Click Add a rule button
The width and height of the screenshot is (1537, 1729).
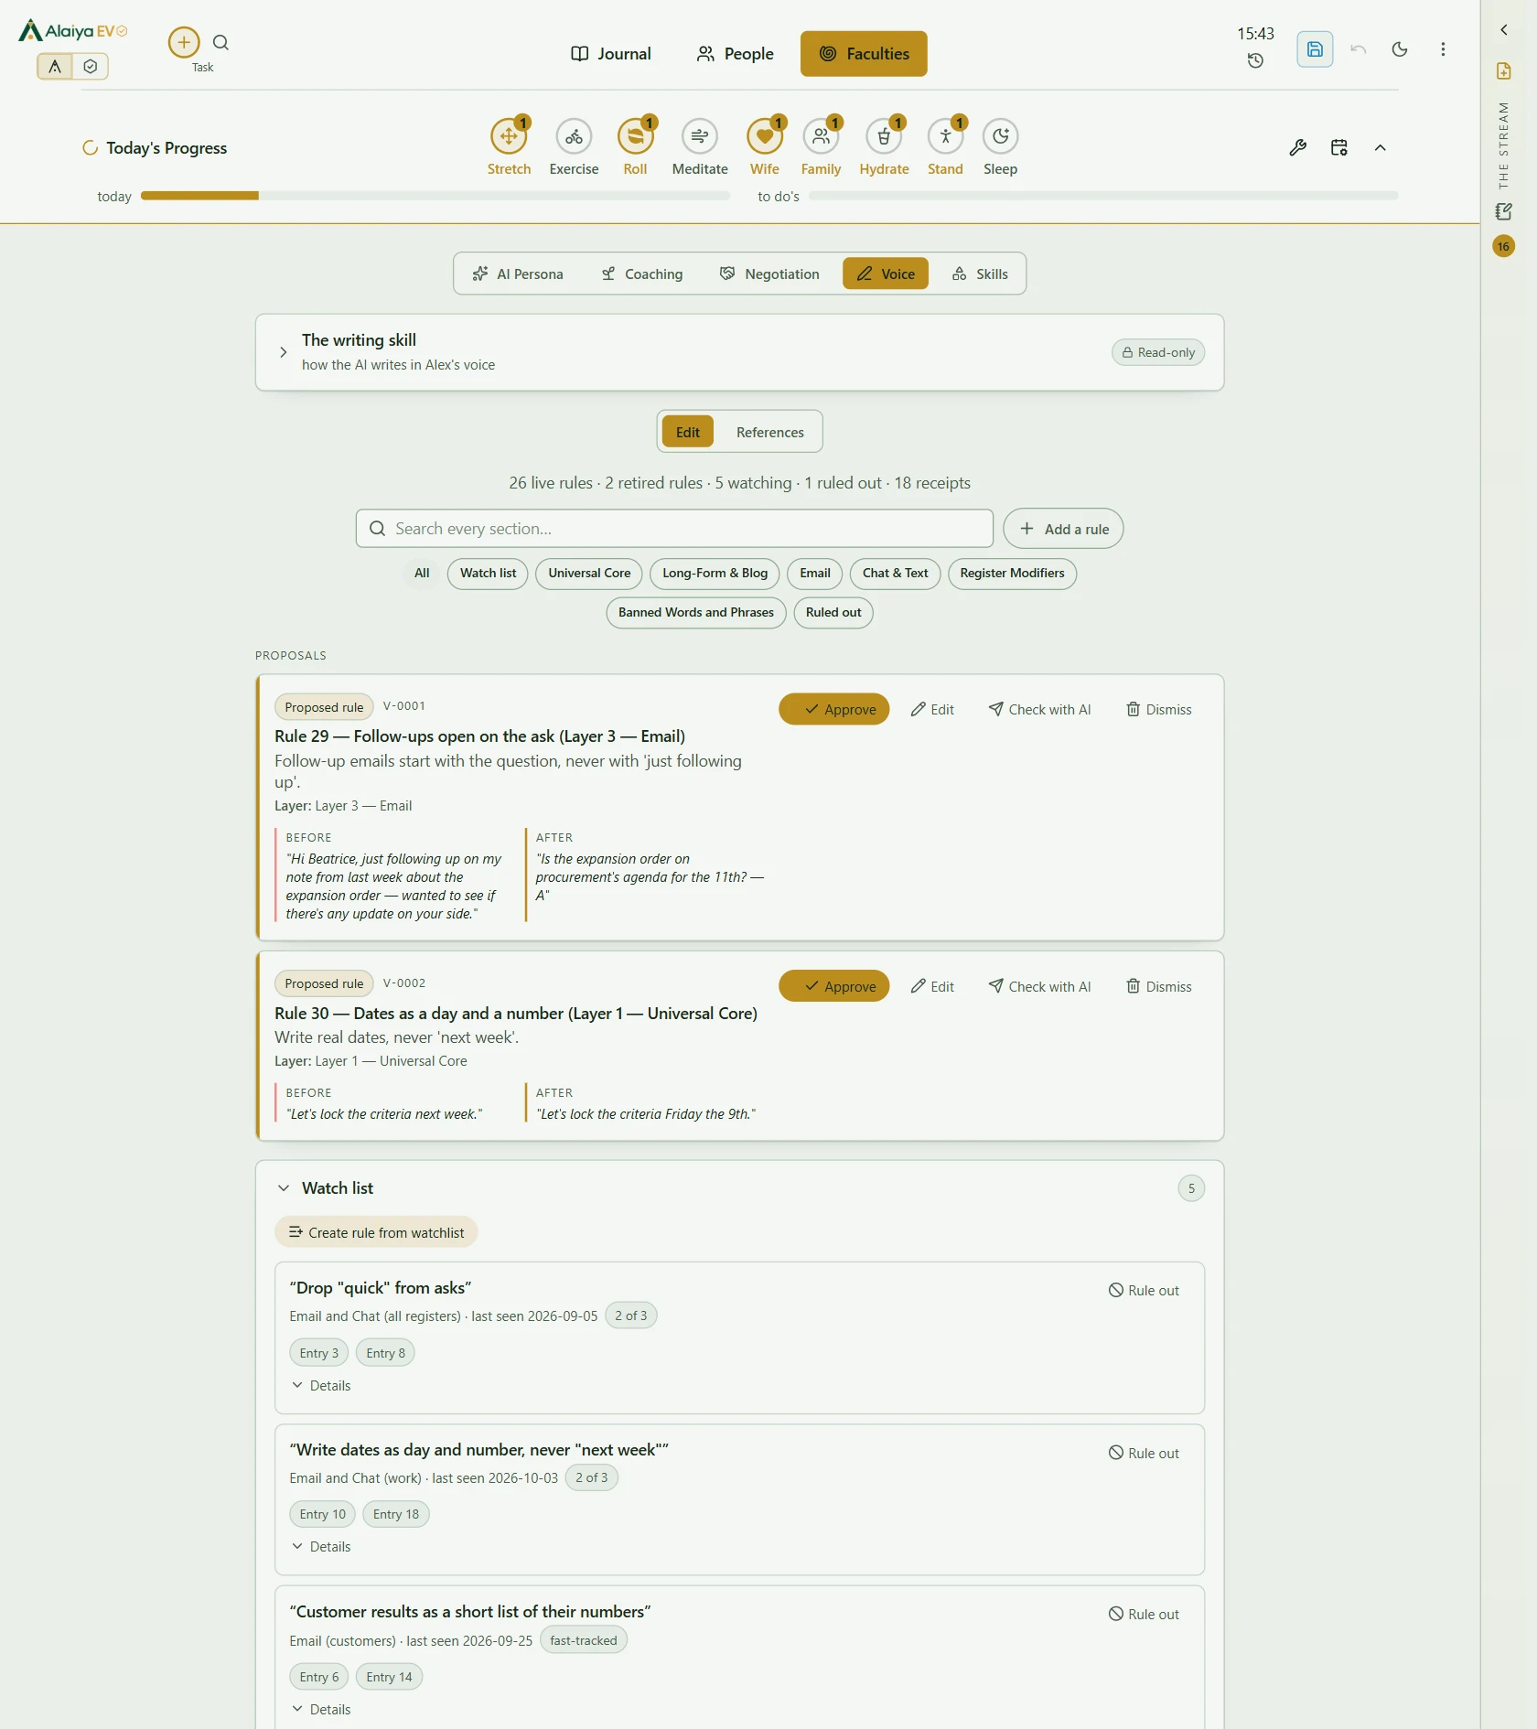pyautogui.click(x=1063, y=529)
